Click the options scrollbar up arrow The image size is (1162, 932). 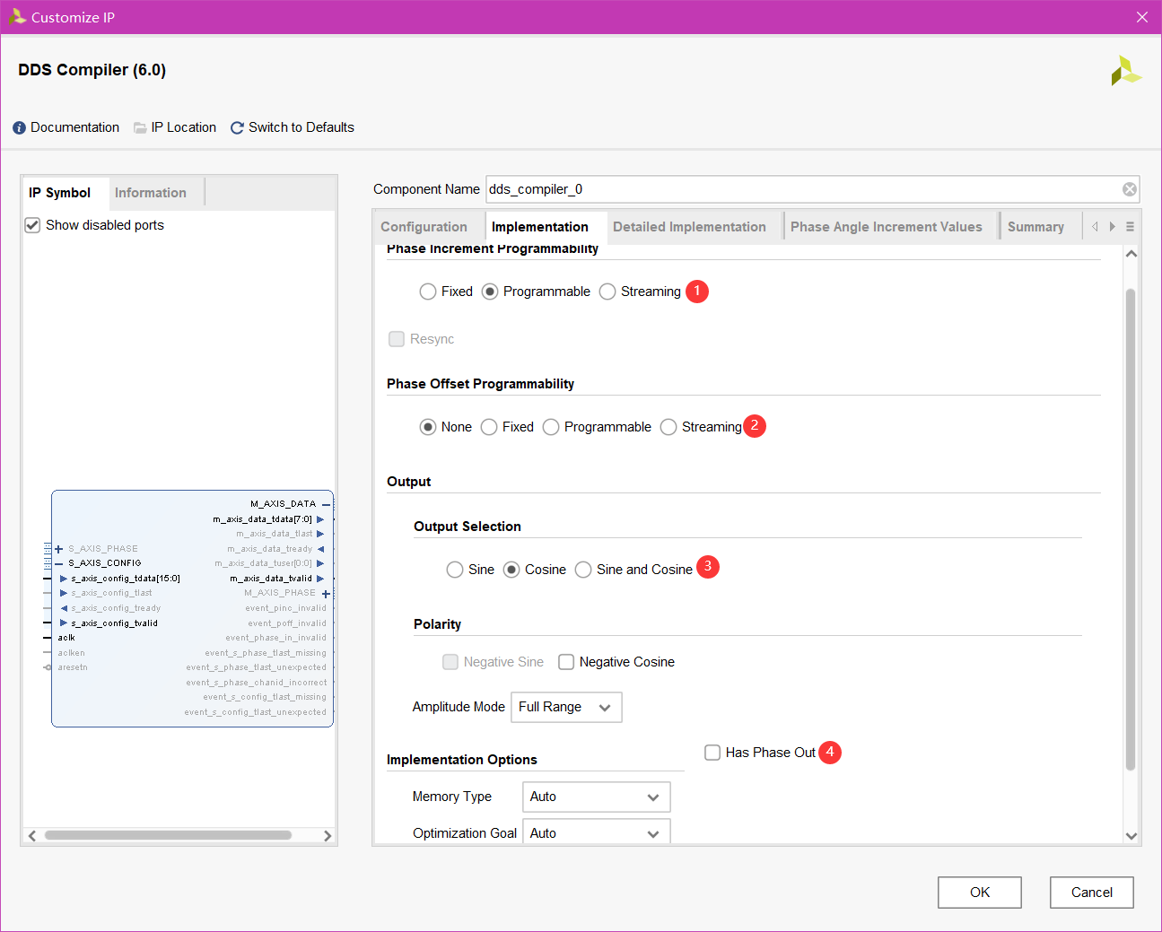pyautogui.click(x=1131, y=254)
